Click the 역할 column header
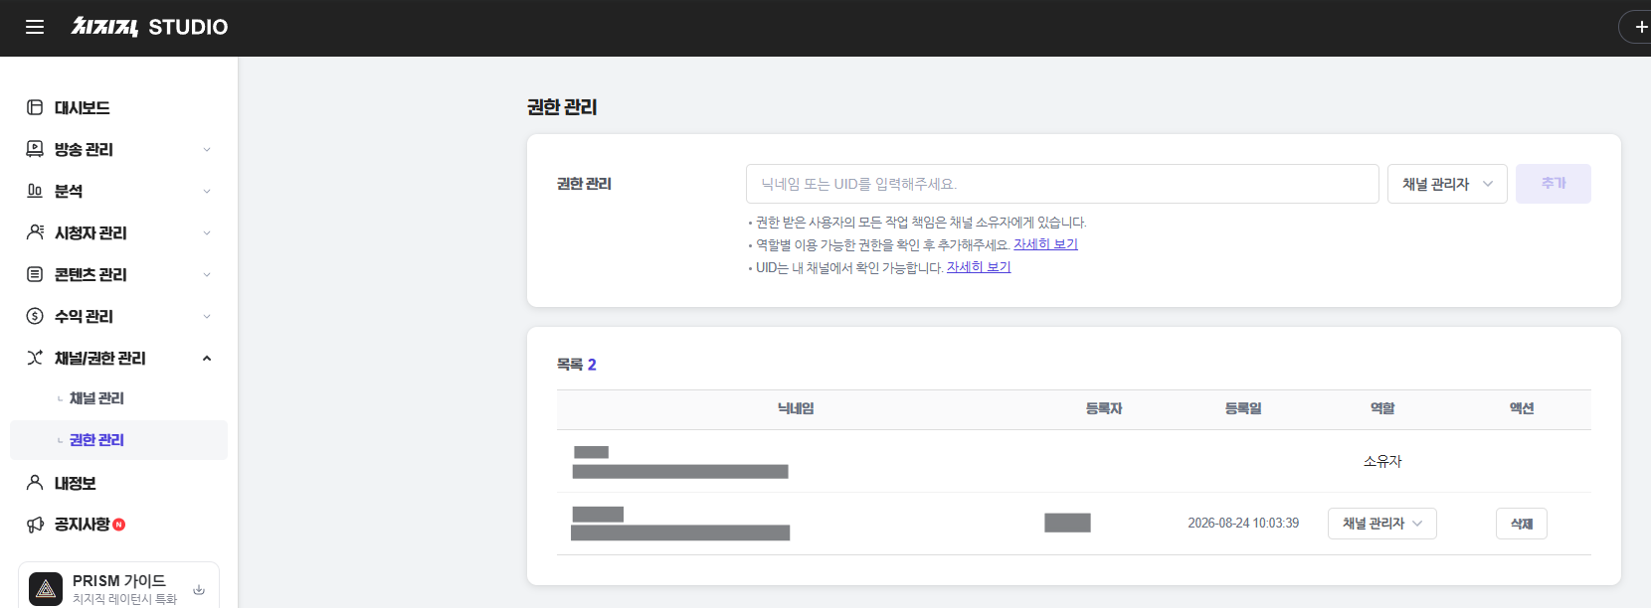The image size is (1651, 608). click(1382, 408)
